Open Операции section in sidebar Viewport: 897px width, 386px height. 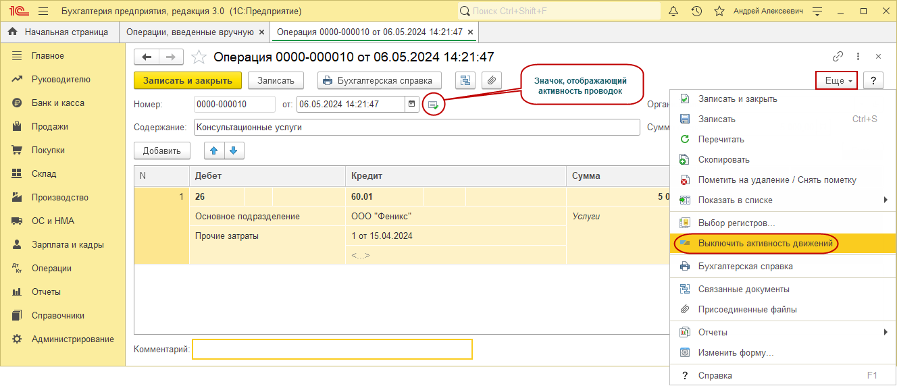coord(63,268)
